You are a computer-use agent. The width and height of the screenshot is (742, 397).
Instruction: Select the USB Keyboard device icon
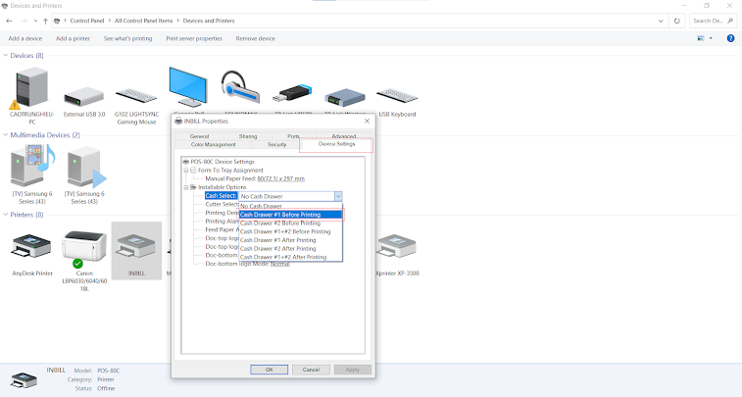point(397,96)
